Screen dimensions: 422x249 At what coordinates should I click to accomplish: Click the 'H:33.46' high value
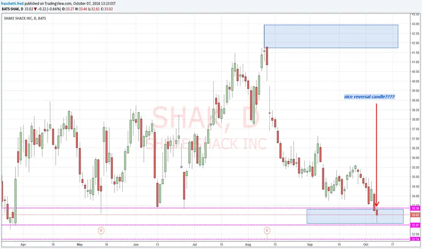click(x=81, y=9)
